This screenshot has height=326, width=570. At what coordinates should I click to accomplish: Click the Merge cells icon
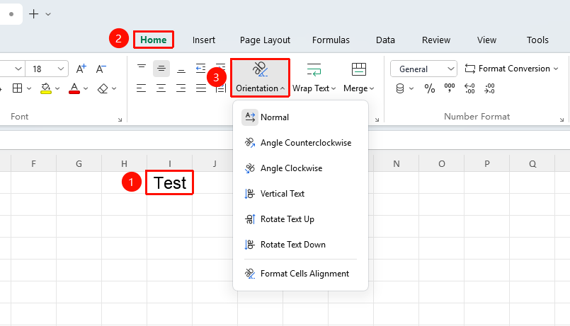(x=359, y=69)
